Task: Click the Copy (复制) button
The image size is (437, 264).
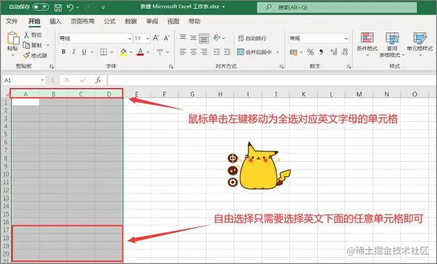Action: click(x=32, y=45)
